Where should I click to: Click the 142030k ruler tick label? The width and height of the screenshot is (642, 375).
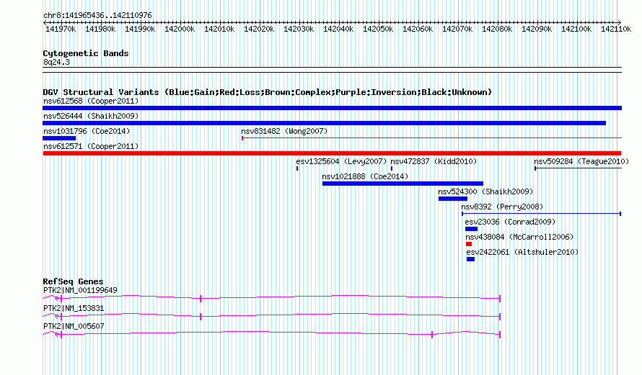299,30
